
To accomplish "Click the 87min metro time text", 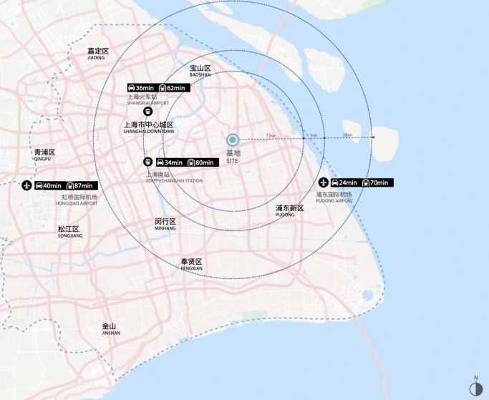I will point(83,186).
